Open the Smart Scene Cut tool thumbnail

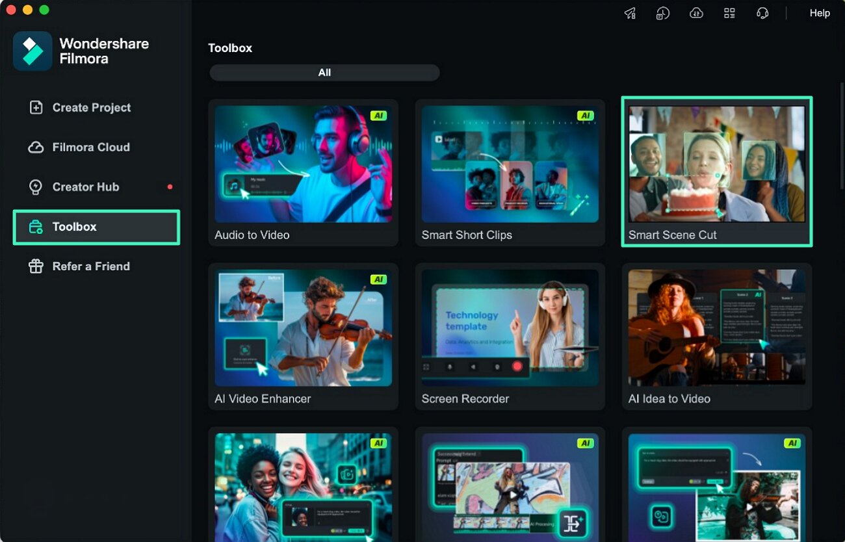tap(717, 164)
